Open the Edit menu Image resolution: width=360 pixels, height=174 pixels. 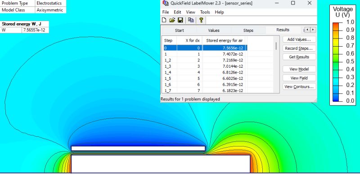177,12
